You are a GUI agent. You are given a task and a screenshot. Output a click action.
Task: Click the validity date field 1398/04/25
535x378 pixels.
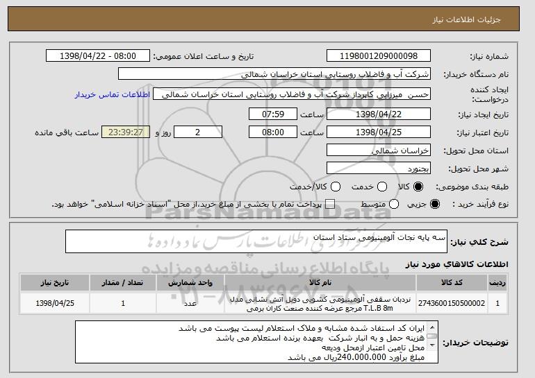pos(379,132)
